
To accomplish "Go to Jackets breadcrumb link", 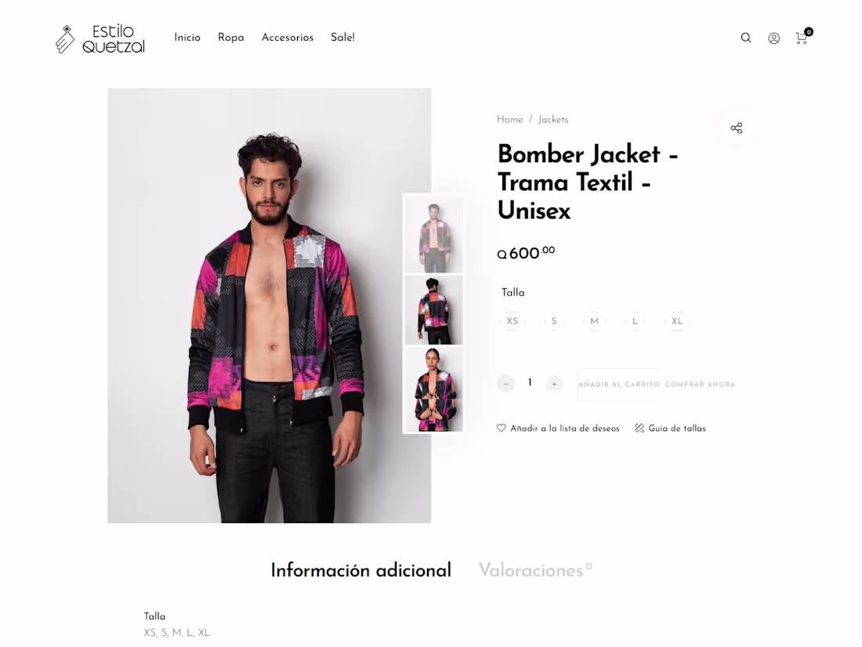I will [553, 119].
